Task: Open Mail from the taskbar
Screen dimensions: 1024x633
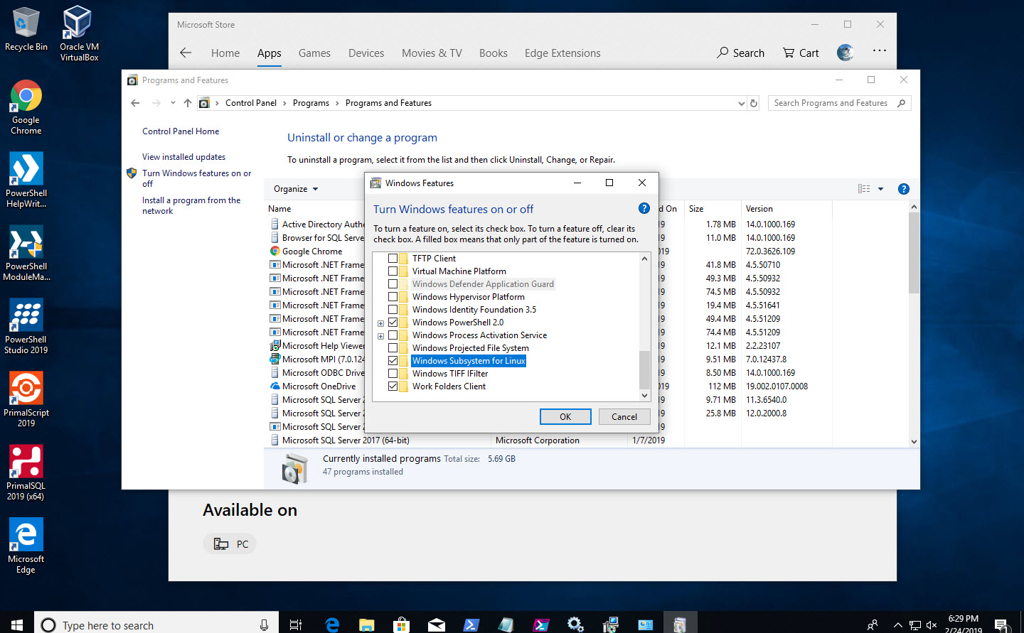Action: 437,624
